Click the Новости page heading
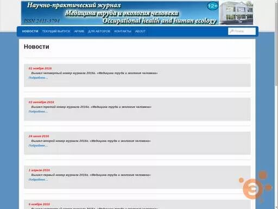278x209 pixels. tap(36, 47)
